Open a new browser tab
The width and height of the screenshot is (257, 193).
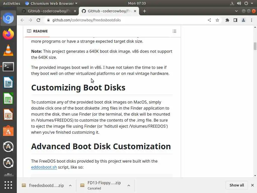pos(144,11)
